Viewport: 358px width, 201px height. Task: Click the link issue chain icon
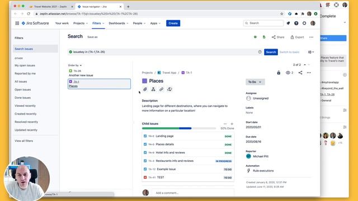[x=162, y=89]
